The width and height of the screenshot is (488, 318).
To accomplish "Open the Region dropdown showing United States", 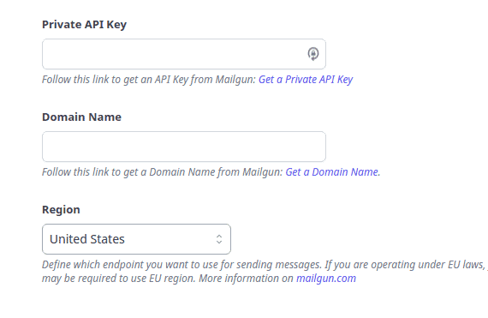I will click(136, 239).
